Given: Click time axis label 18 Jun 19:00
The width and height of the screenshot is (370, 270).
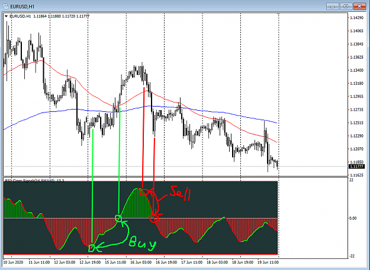Looking at the screenshot, I should 243,262.
